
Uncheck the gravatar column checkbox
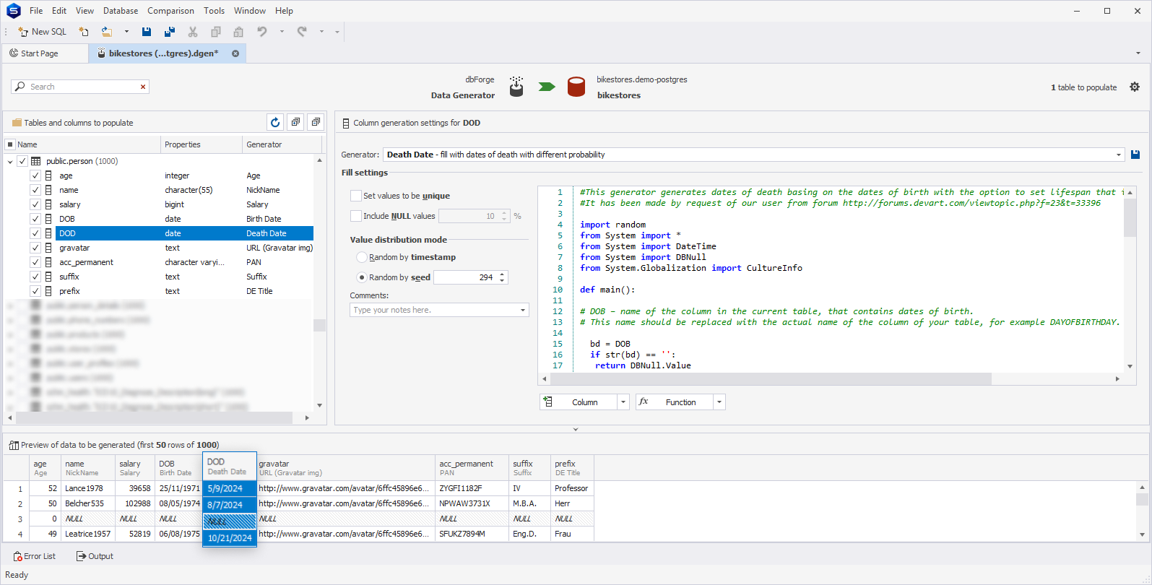coord(35,248)
